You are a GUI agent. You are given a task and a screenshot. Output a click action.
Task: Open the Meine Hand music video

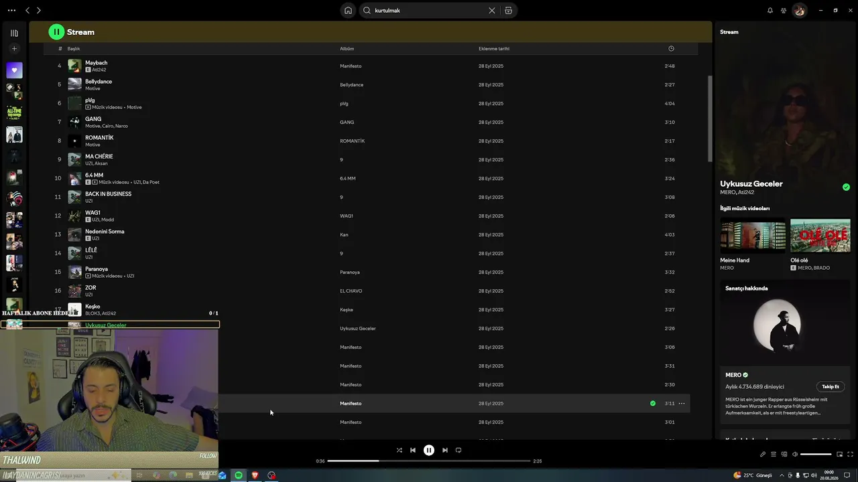[753, 236]
